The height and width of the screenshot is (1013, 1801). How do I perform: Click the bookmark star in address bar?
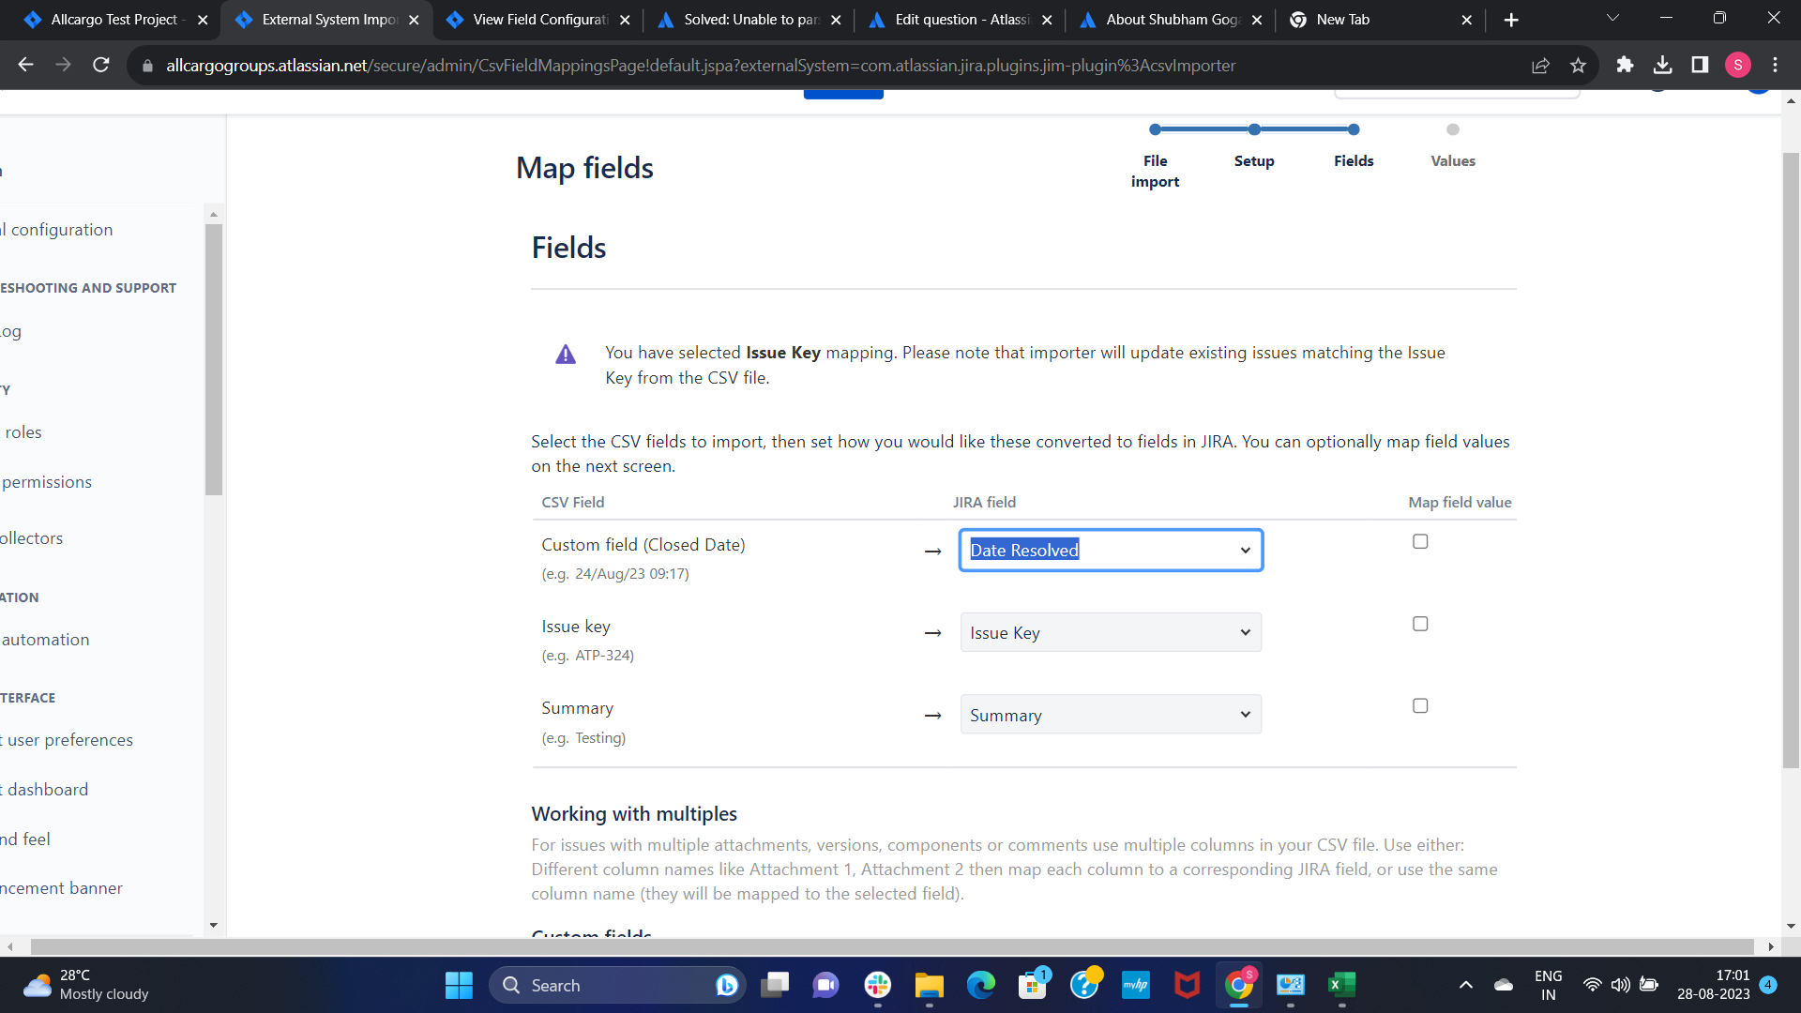(1579, 65)
